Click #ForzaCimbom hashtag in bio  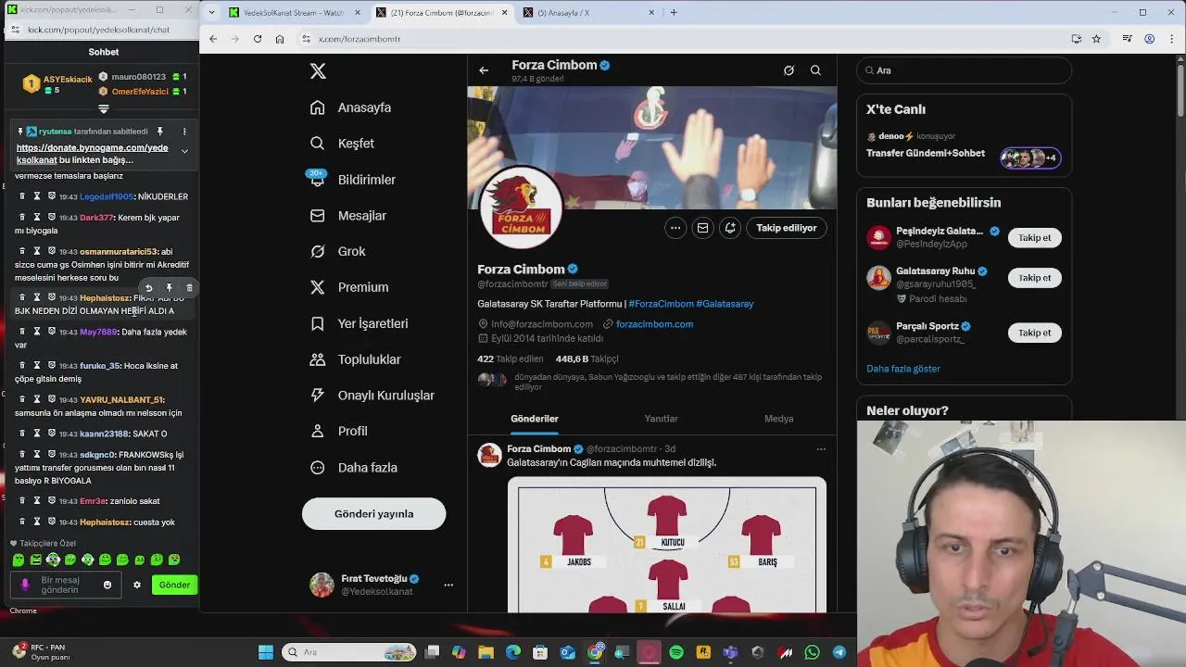661,304
